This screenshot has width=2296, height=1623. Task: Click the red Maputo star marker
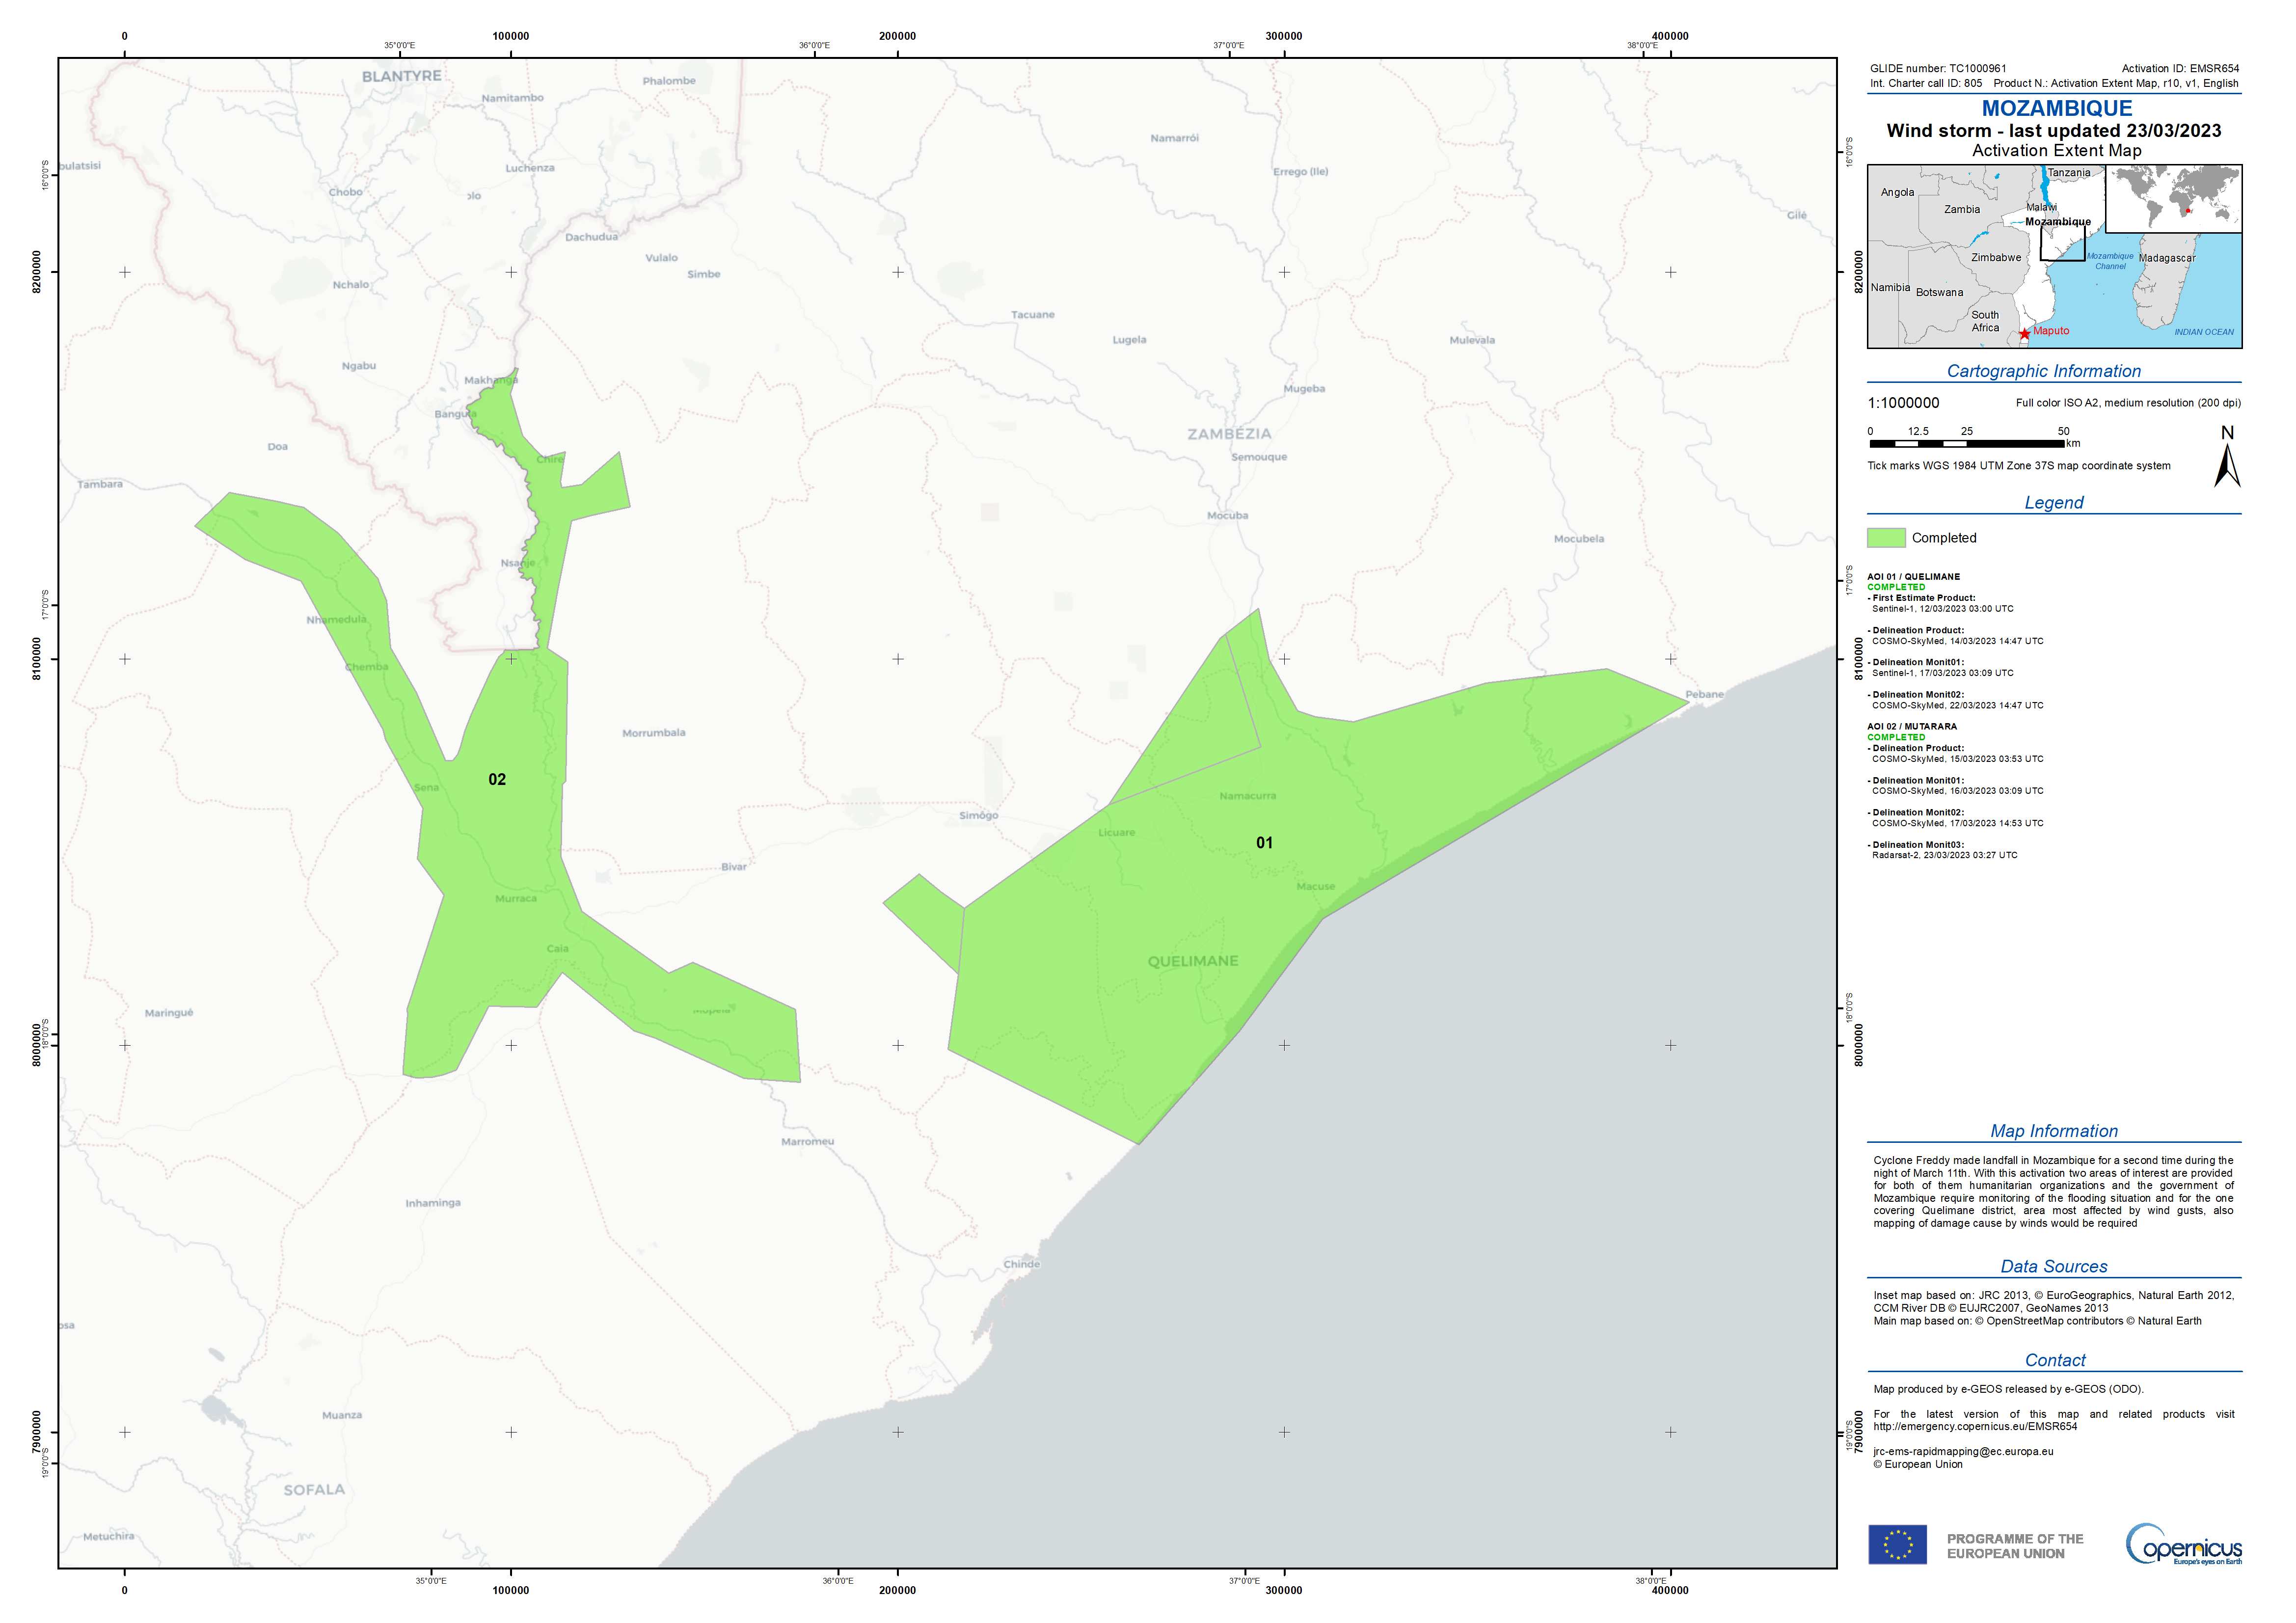[2024, 334]
